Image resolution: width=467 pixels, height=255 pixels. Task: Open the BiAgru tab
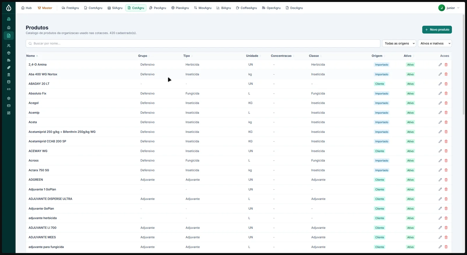(x=224, y=8)
